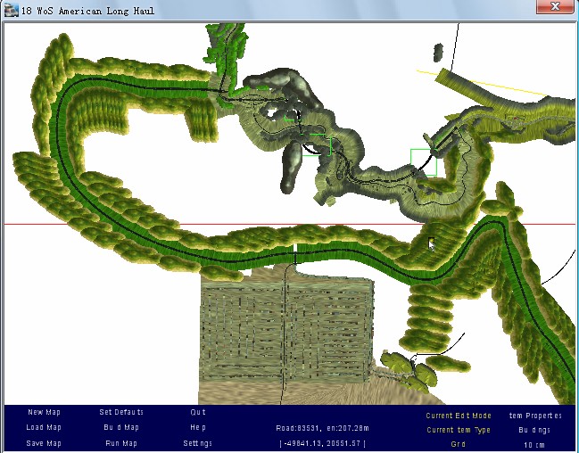Open the Help option
Viewport: 579px width, 453px height.
198,428
